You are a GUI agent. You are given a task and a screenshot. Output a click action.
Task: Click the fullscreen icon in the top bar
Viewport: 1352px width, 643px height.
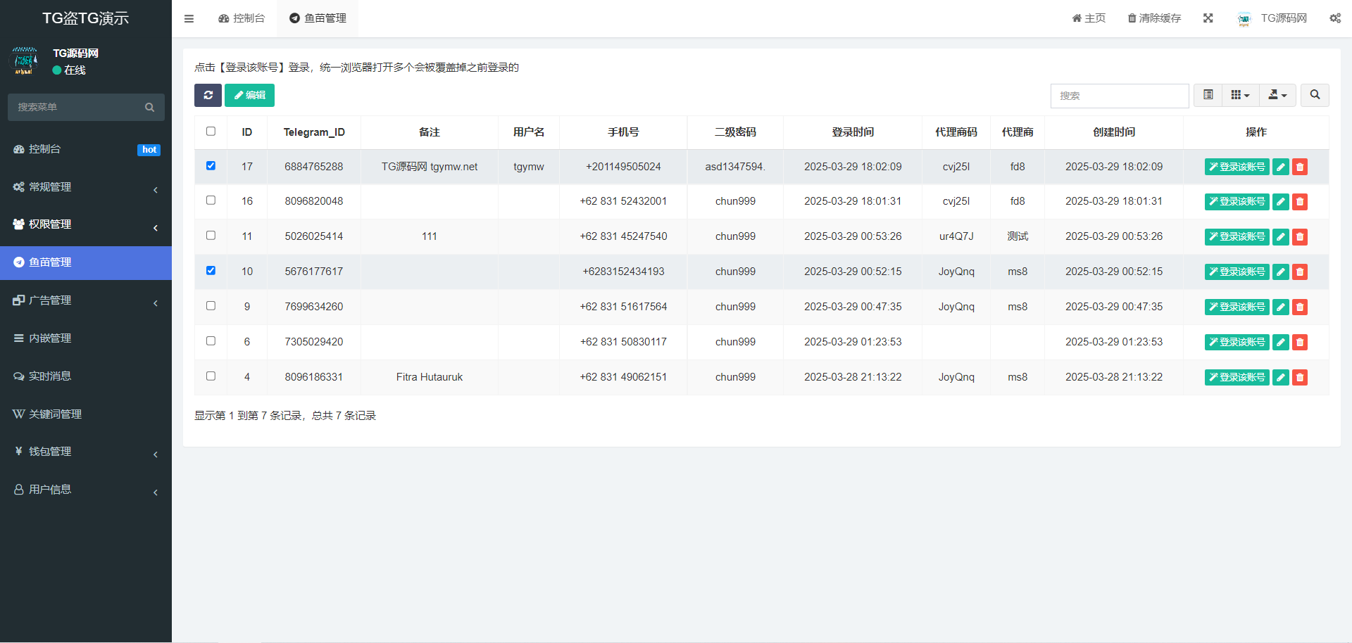pyautogui.click(x=1208, y=18)
